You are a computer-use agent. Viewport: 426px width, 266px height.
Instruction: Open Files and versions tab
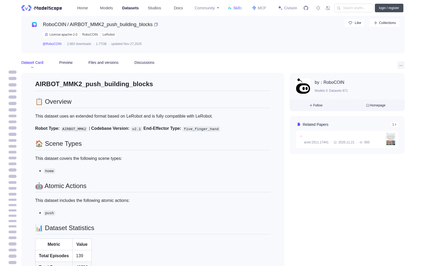[x=103, y=63]
